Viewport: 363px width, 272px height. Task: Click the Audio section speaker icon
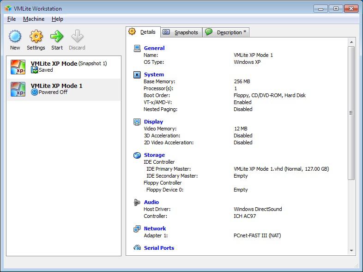click(137, 202)
